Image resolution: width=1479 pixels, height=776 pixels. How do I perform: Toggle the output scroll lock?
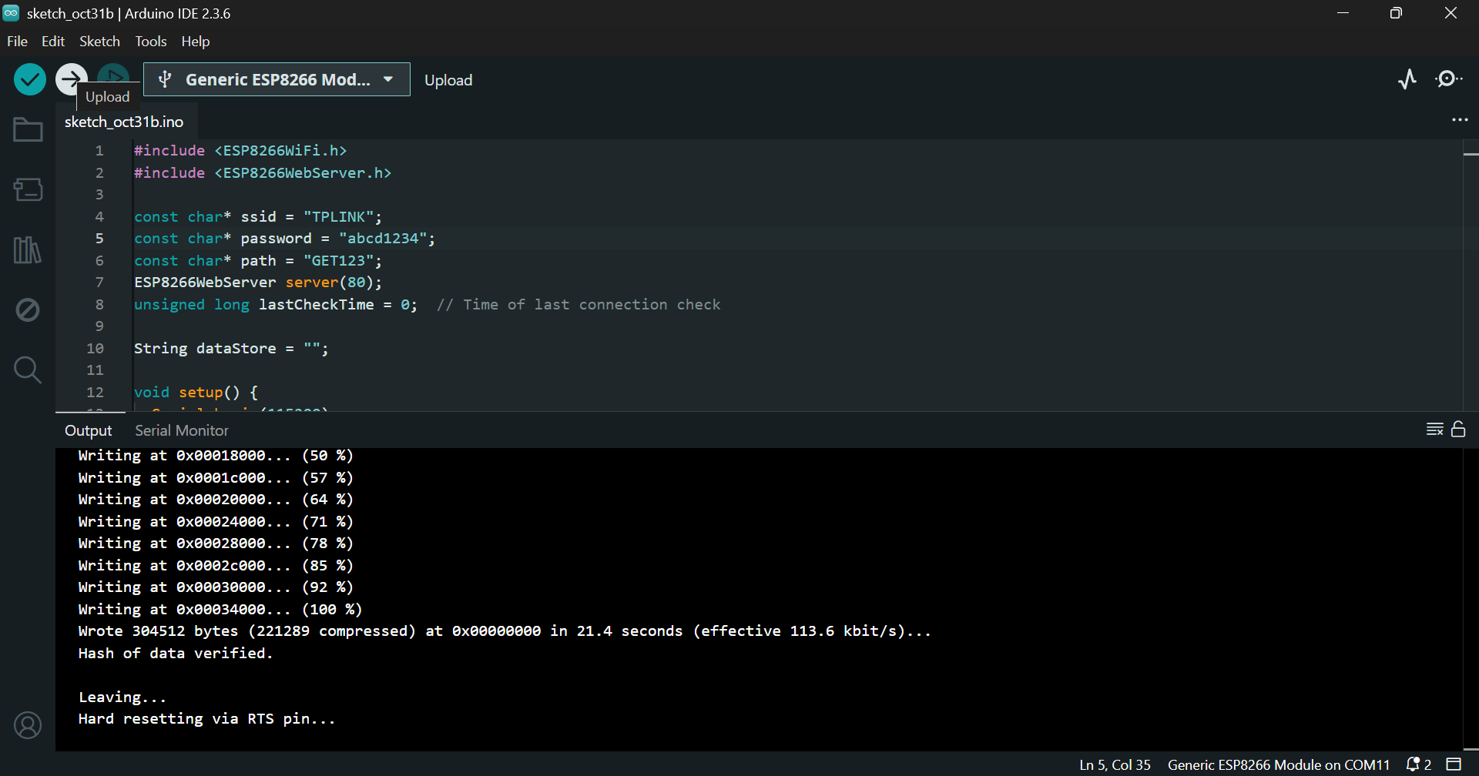1458,430
